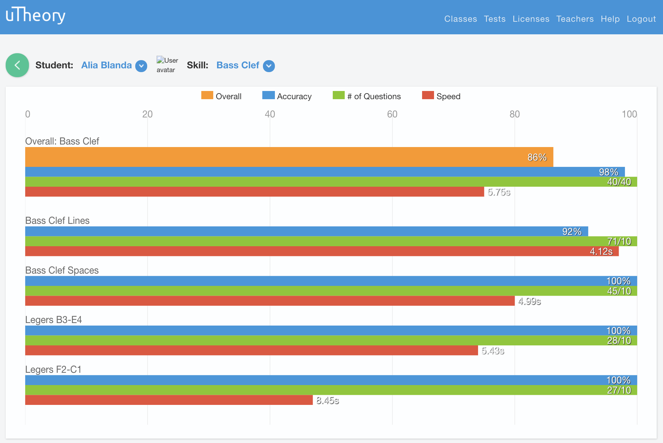Image resolution: width=663 pixels, height=443 pixels.
Task: Click the 45/10 questions bar
Action: coord(331,291)
